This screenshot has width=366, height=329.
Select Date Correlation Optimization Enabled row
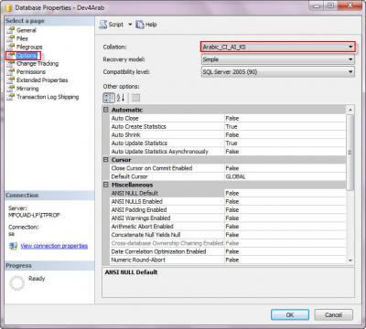(228, 251)
